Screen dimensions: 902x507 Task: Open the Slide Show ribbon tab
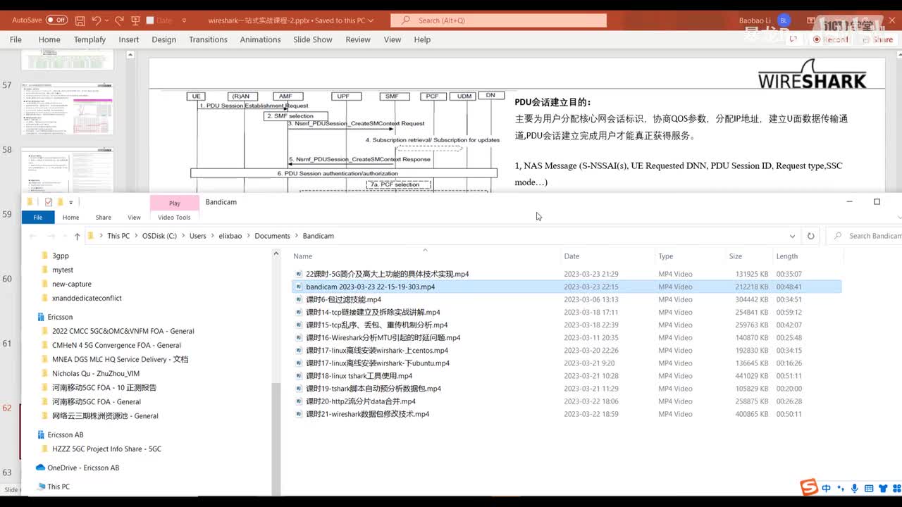[312, 39]
